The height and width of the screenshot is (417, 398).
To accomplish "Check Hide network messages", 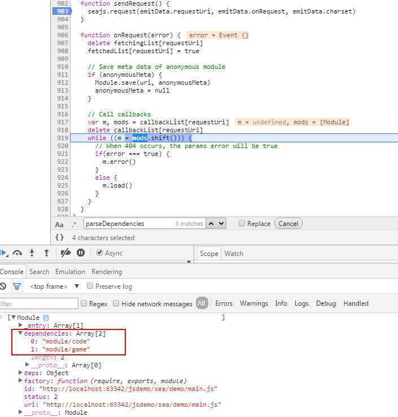I will tap(116, 303).
